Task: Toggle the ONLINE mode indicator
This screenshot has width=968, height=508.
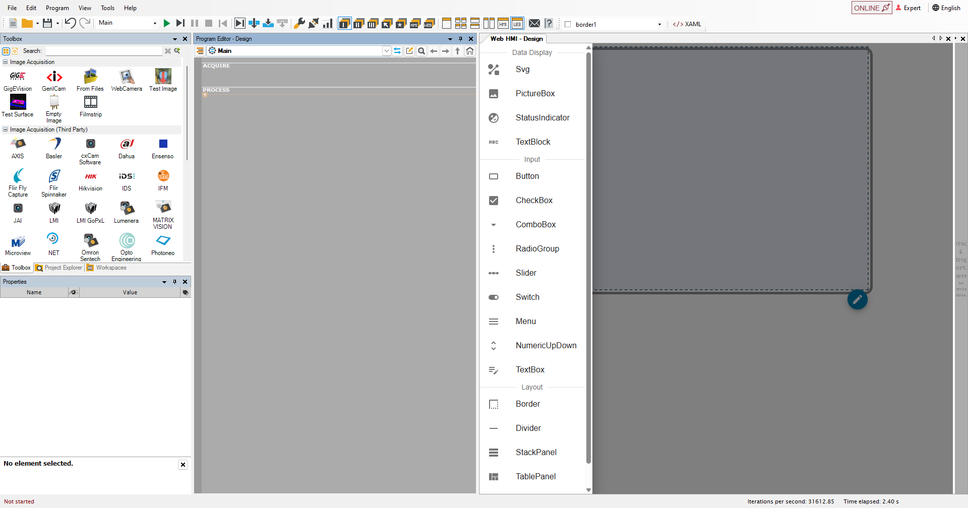Action: tap(871, 8)
